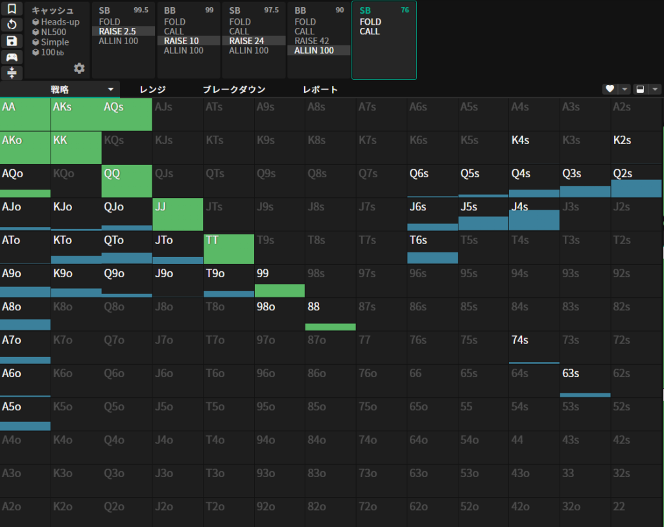The height and width of the screenshot is (527, 664).
Task: Open practice mode via gamepad icon
Action: pyautogui.click(x=12, y=56)
